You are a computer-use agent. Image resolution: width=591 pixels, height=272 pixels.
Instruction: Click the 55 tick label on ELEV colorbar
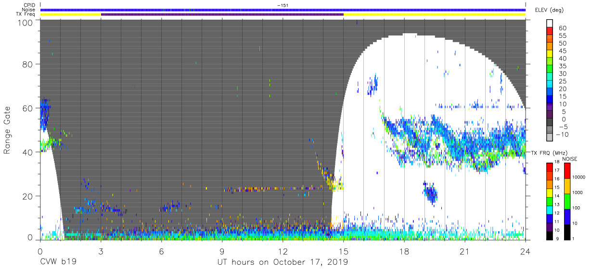pyautogui.click(x=562, y=36)
